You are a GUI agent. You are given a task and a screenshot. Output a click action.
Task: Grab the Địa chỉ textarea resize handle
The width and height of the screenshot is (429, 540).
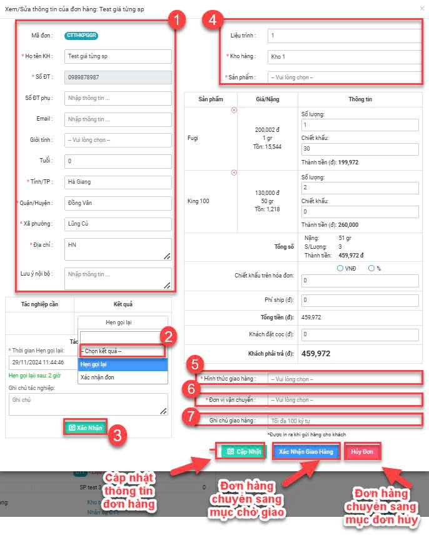coord(167,256)
